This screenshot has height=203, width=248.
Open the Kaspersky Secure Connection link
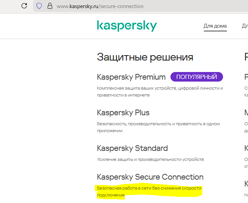pyautogui.click(x=150, y=177)
